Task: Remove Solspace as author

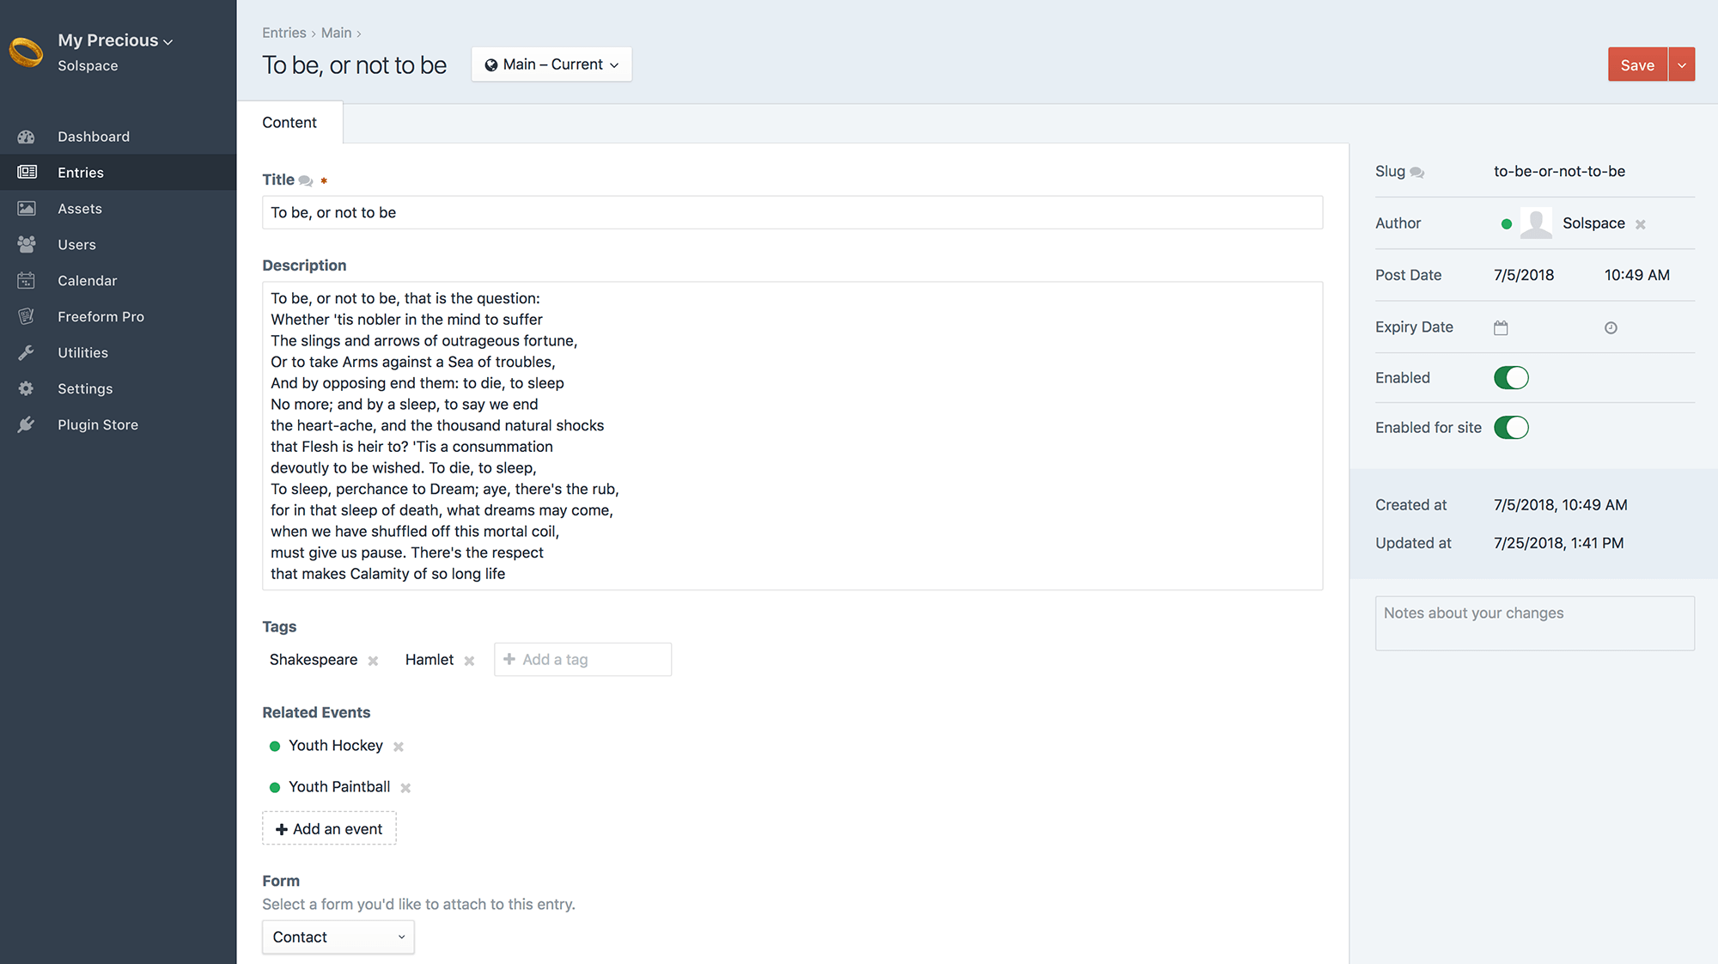Action: 1641,224
